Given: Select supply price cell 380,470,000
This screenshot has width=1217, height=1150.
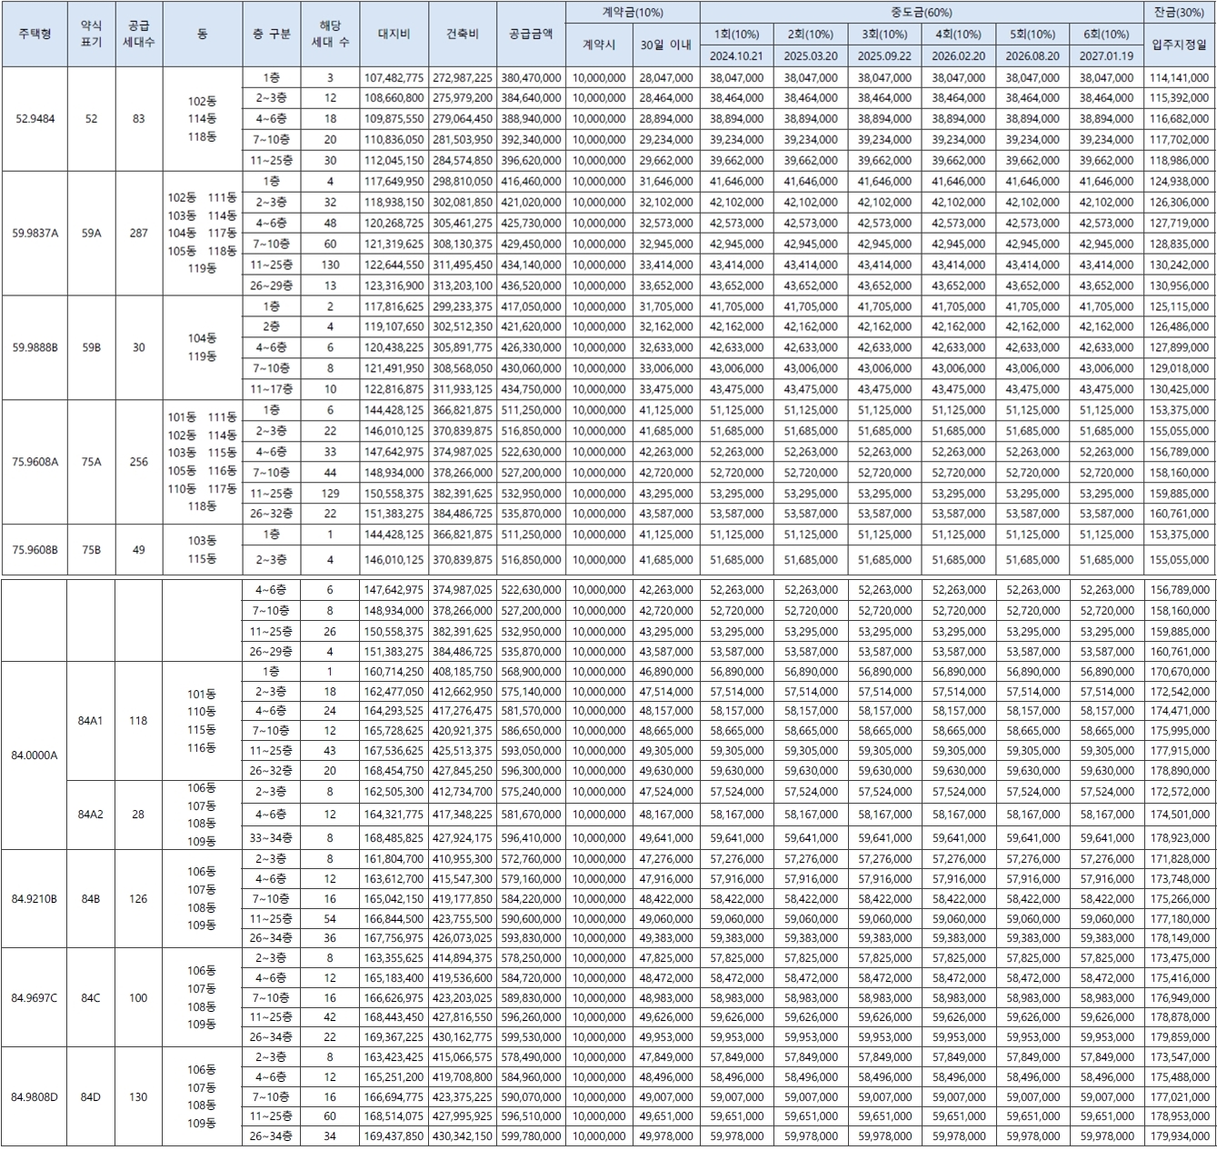Looking at the screenshot, I should pyautogui.click(x=530, y=78).
